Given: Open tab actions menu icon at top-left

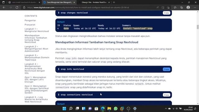Looking at the screenshot, I should 3,2.
